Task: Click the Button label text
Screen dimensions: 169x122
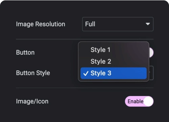Action: click(25, 52)
